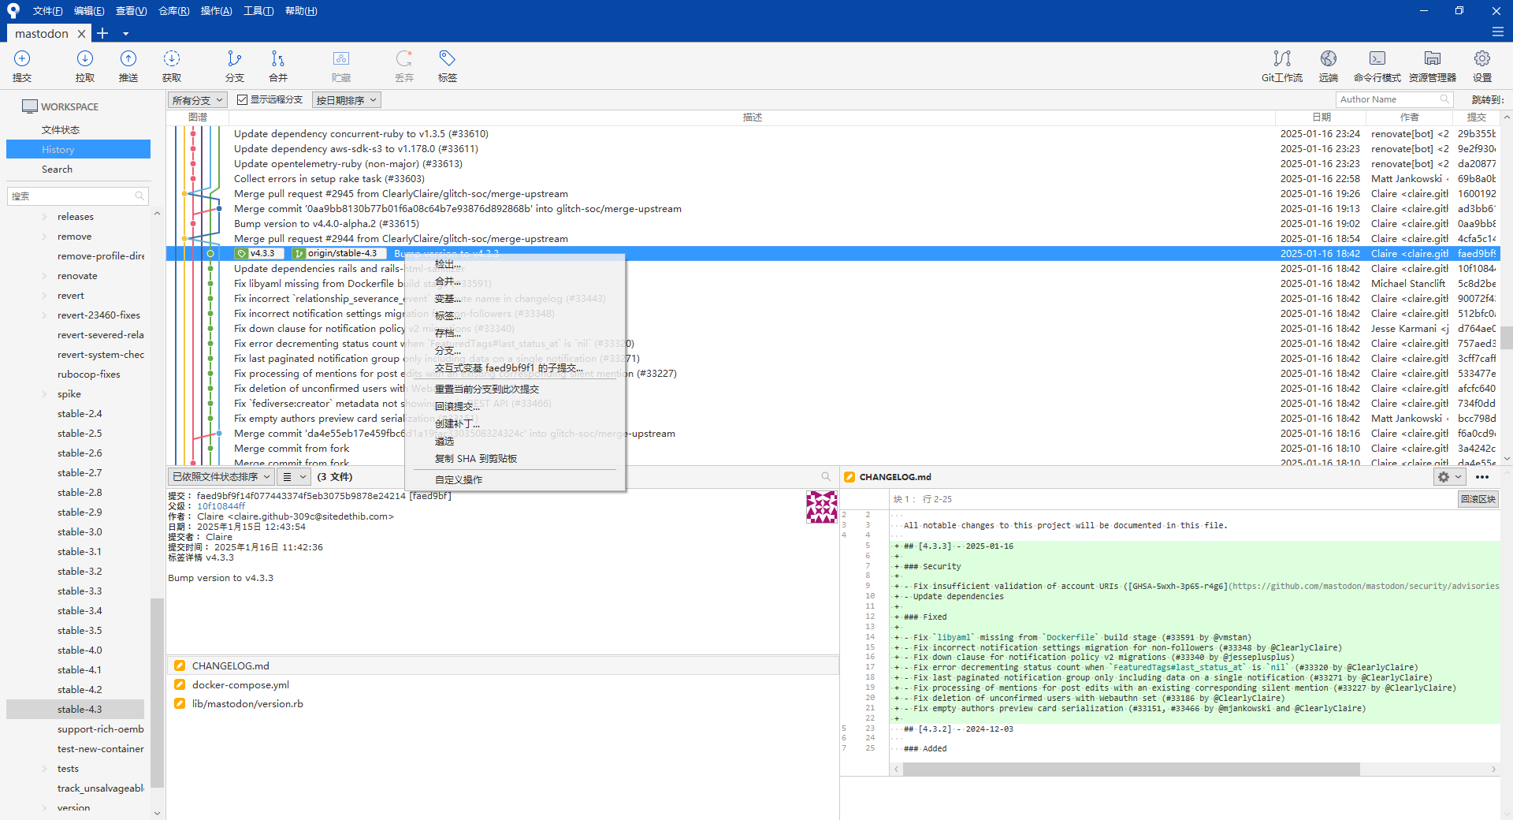Open the 分支 (branch) toolbar tool

pyautogui.click(x=235, y=65)
